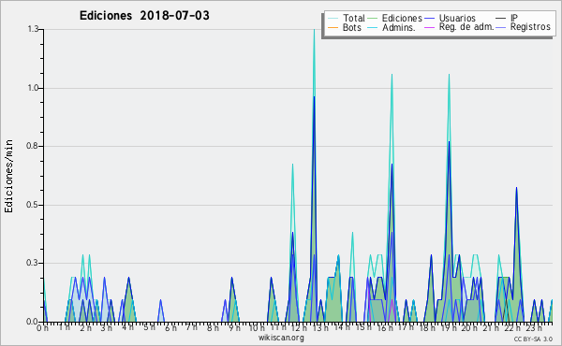The height and width of the screenshot is (346, 562).
Task: Click the CC BY-SA 3.0 license text
Action: [x=533, y=339]
